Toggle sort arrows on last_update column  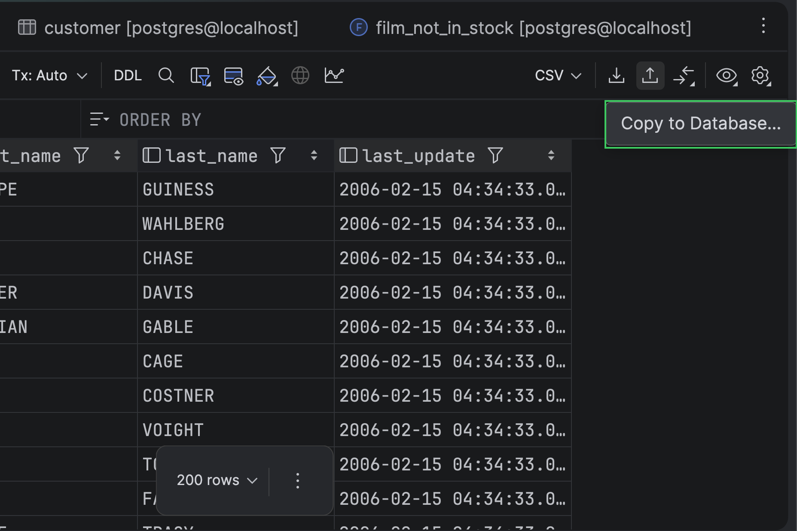(x=551, y=156)
